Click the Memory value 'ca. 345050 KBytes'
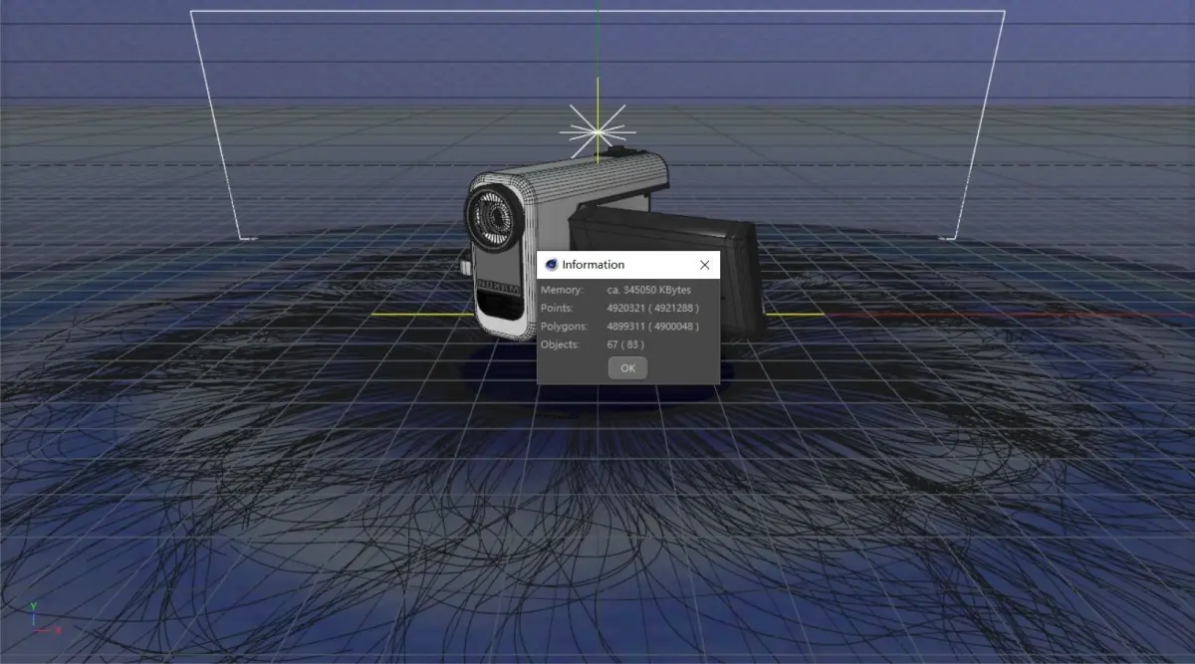This screenshot has height=664, width=1195. [x=649, y=290]
